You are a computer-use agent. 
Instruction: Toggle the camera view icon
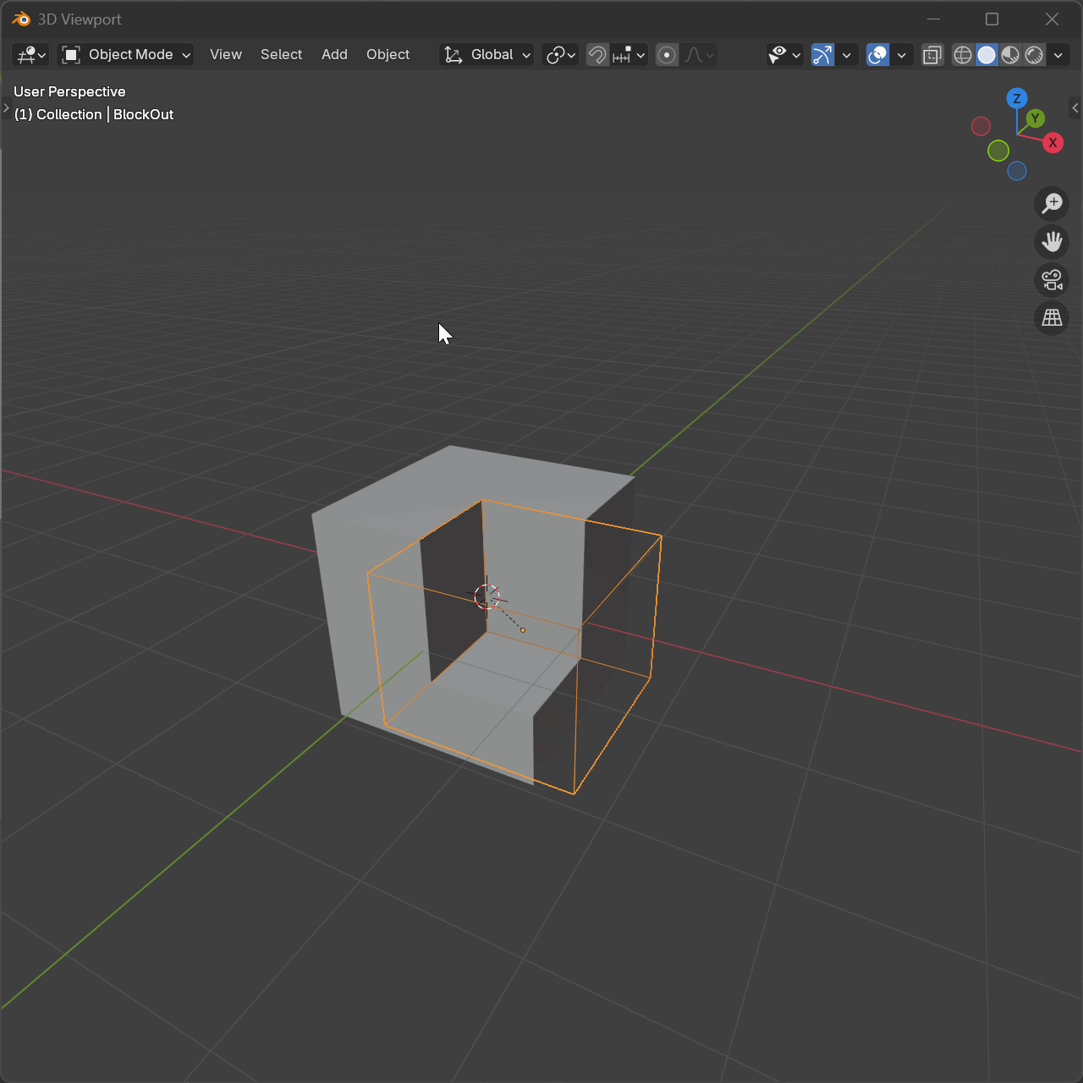pyautogui.click(x=1052, y=280)
